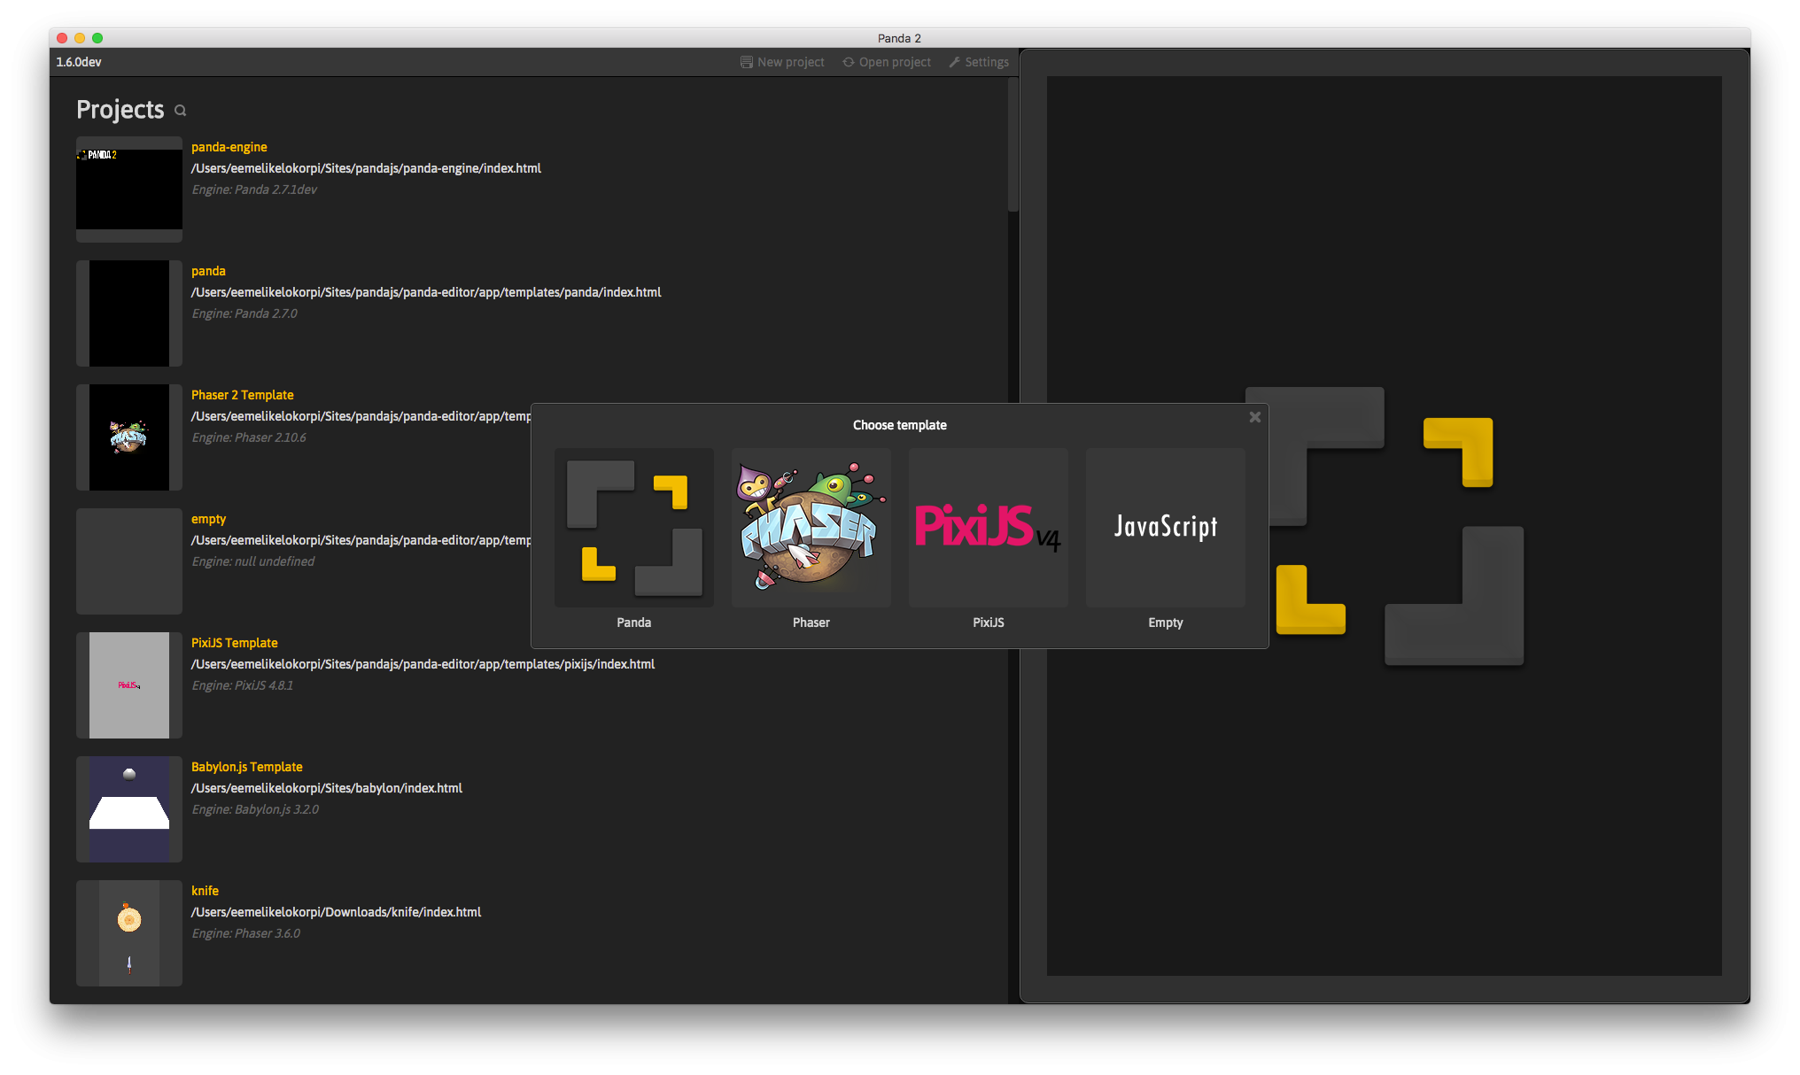Click the templates/panda/index.html path
The width and height of the screenshot is (1800, 1075).
pyautogui.click(x=426, y=292)
